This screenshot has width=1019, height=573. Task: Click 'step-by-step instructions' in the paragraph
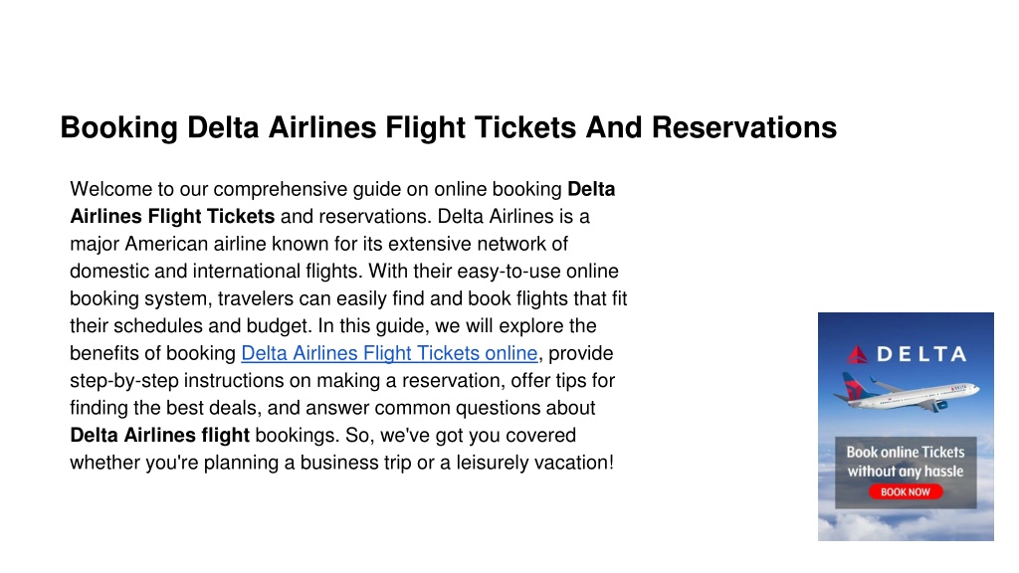pos(198,380)
